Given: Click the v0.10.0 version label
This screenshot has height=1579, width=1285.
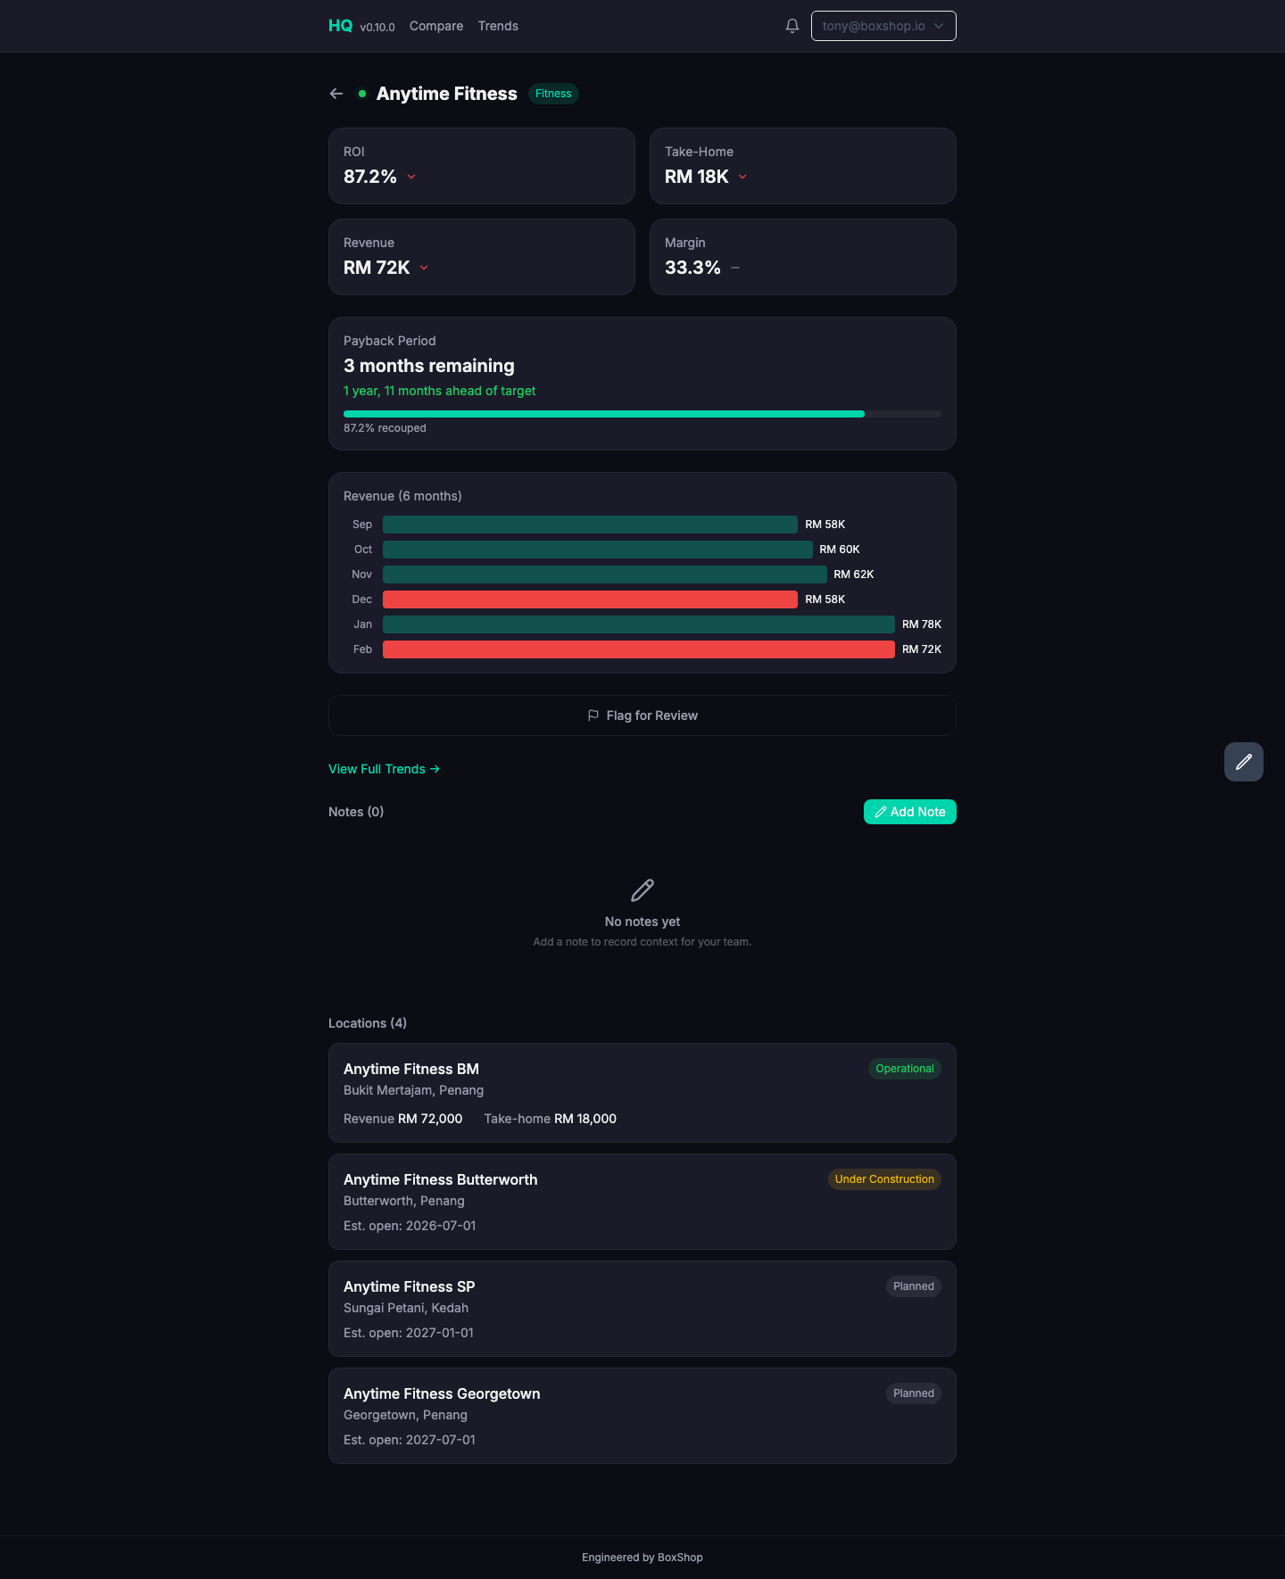Looking at the screenshot, I should point(377,28).
